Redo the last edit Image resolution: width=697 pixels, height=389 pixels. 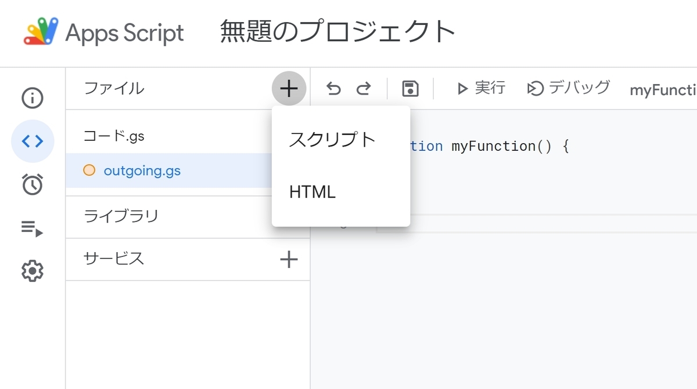point(364,88)
